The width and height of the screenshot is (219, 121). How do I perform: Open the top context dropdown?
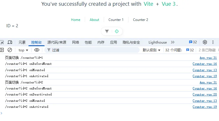point(23,50)
